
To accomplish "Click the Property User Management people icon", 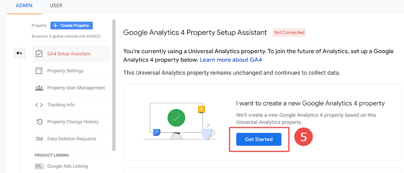I will tap(39, 88).
